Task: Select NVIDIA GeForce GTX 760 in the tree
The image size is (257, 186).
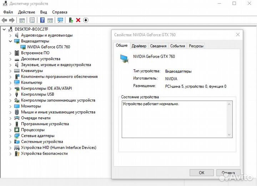Action: point(49,47)
